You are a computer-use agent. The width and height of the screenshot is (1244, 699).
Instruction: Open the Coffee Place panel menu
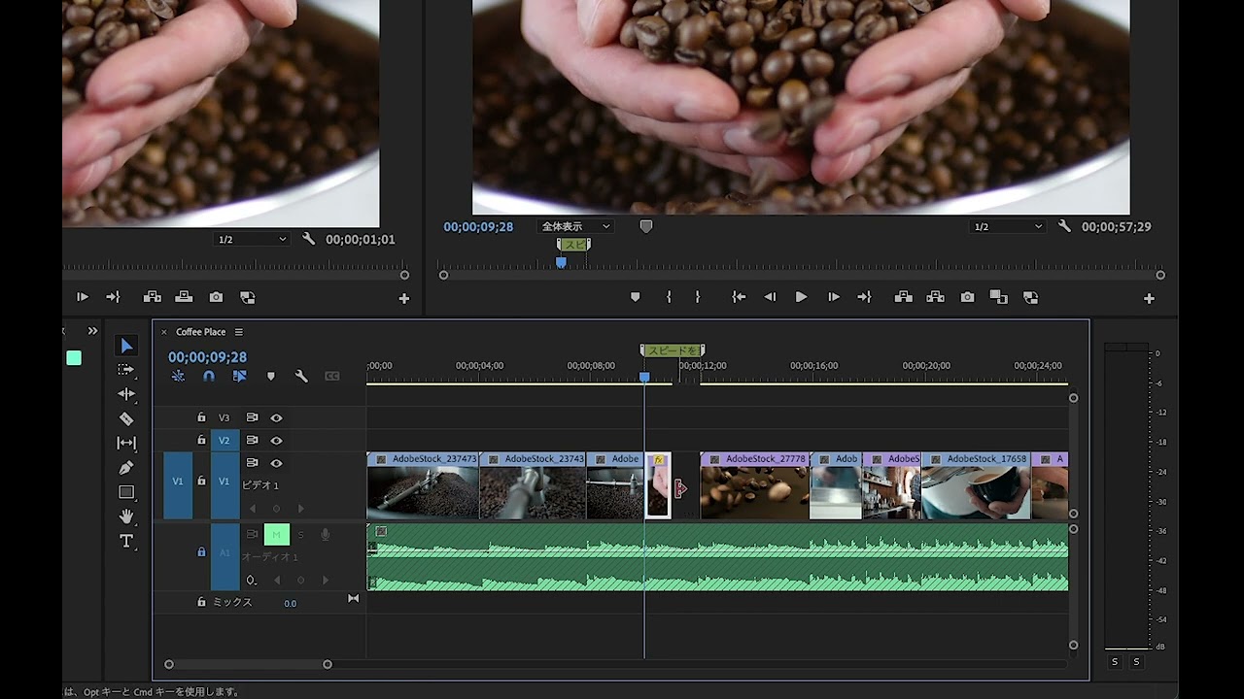click(239, 332)
